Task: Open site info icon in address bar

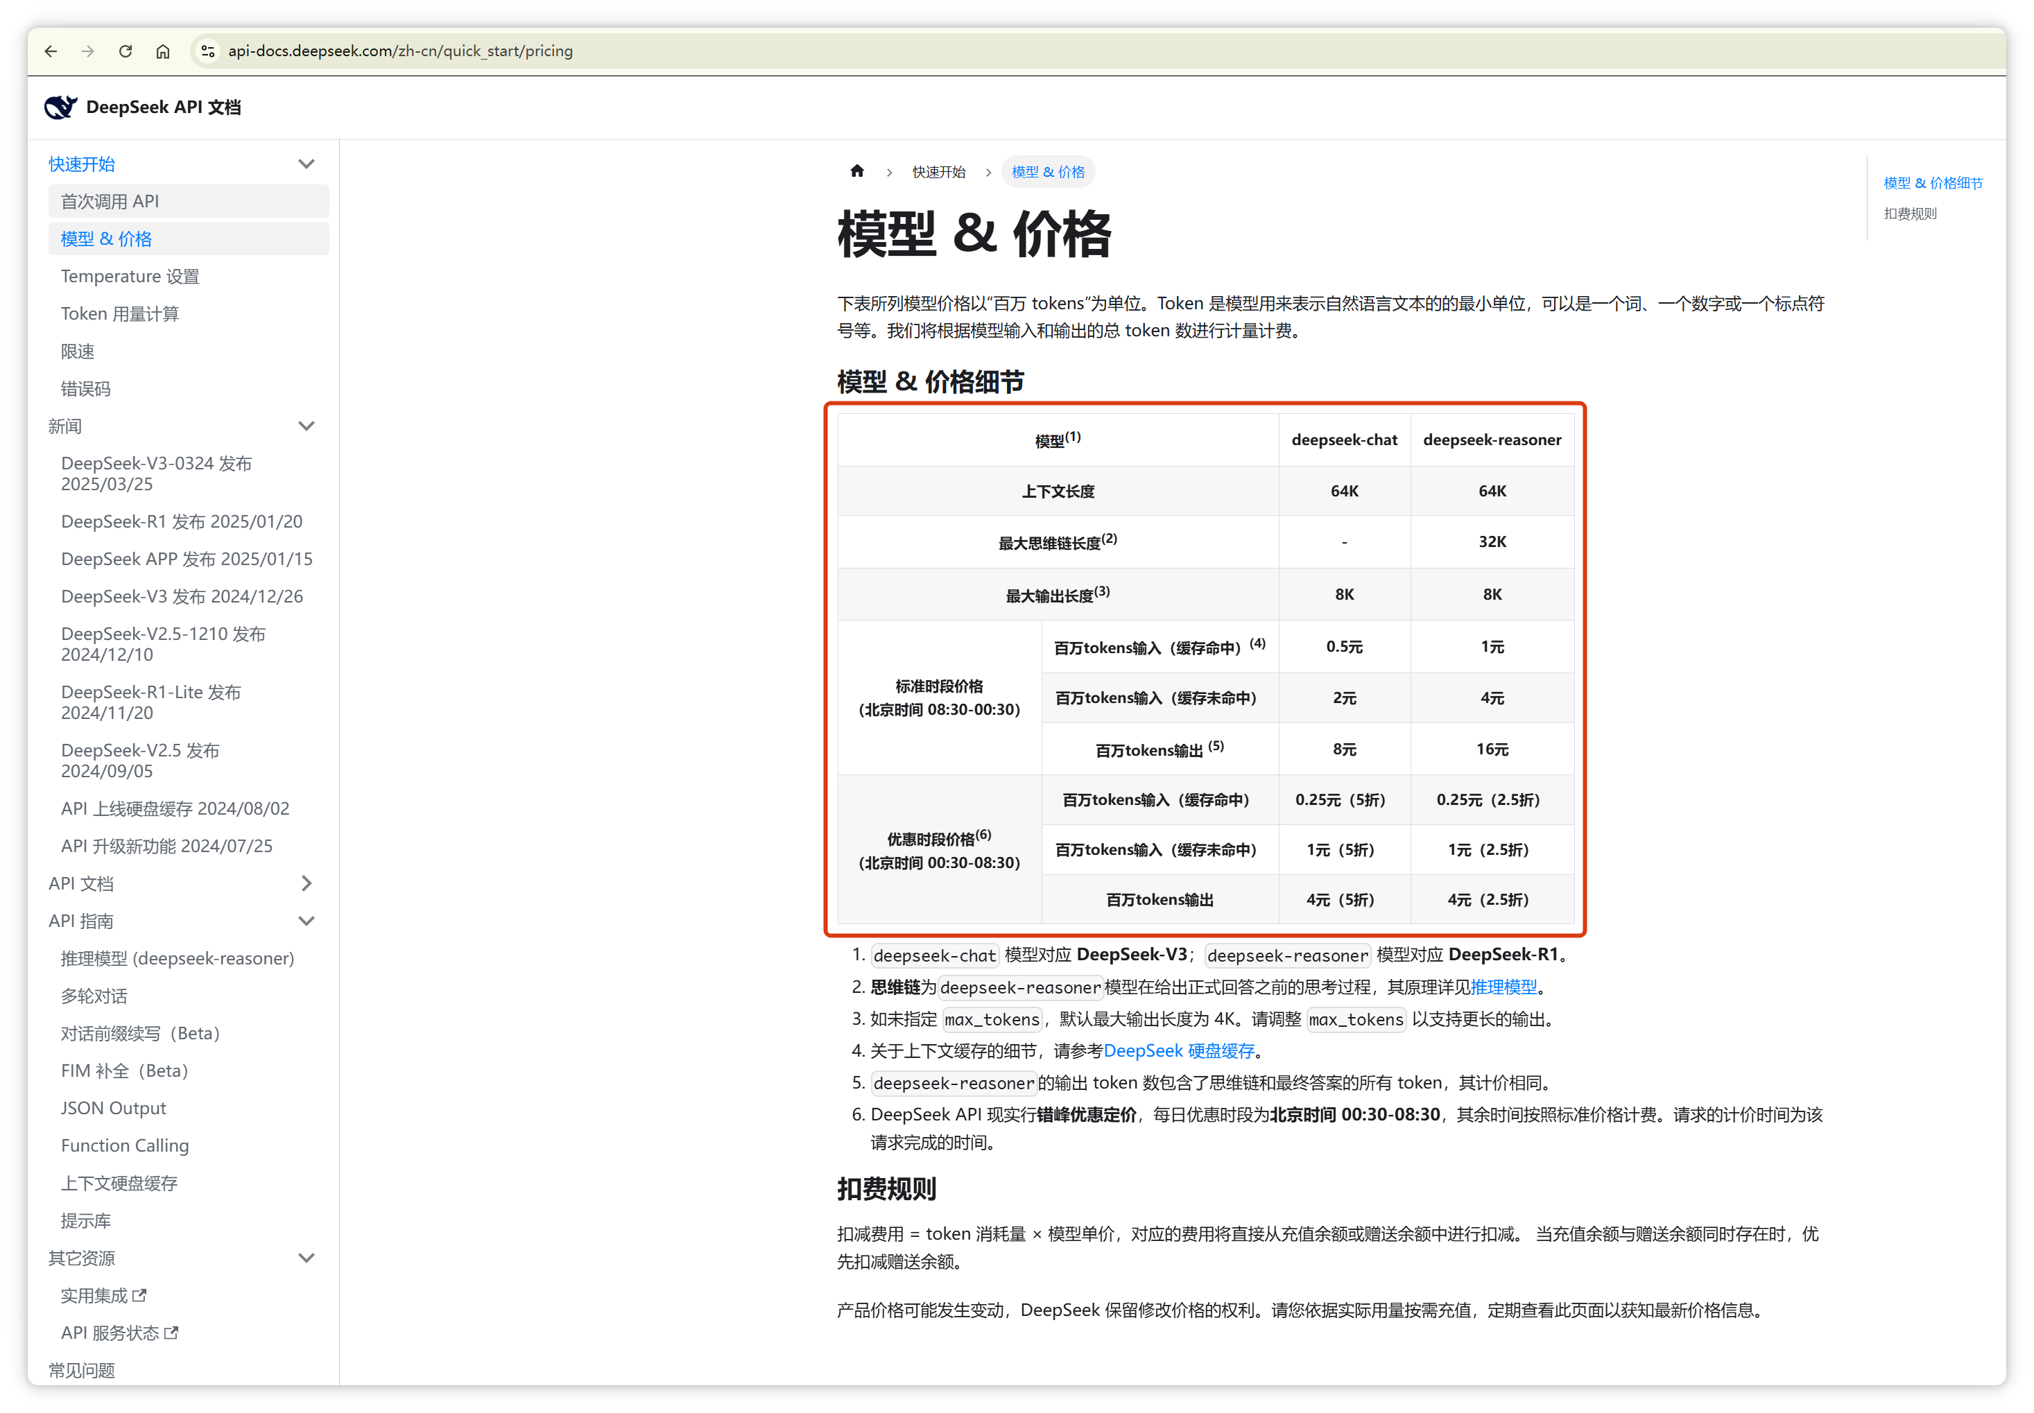Action: (208, 51)
